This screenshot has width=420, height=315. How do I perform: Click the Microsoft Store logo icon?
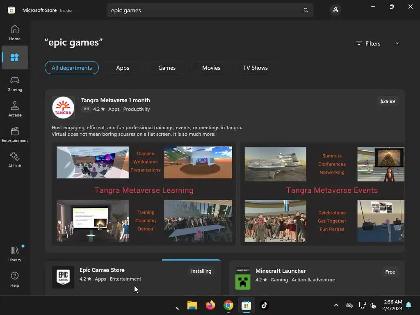point(11,10)
